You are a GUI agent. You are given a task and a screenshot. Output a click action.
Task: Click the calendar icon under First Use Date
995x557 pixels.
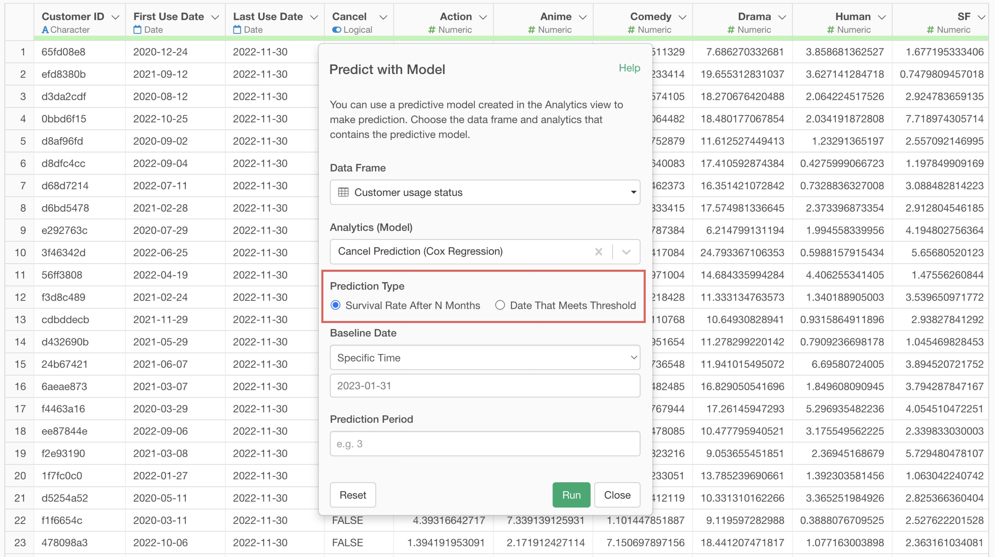pos(137,30)
